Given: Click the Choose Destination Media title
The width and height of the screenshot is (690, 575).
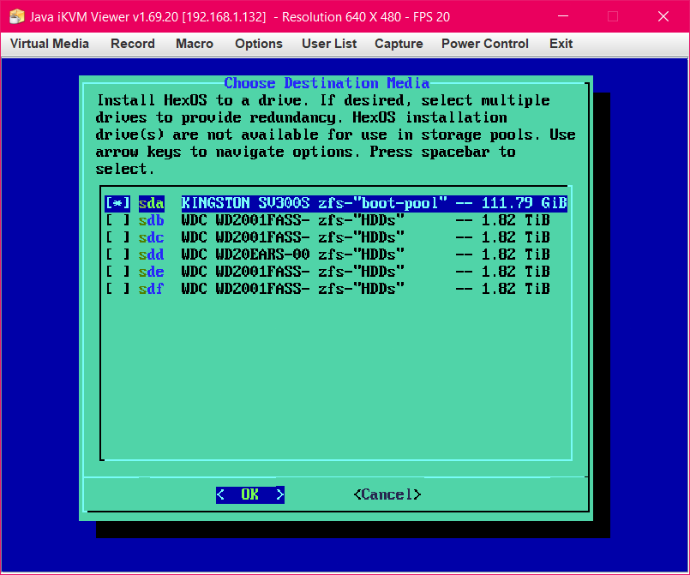Looking at the screenshot, I should (327, 83).
